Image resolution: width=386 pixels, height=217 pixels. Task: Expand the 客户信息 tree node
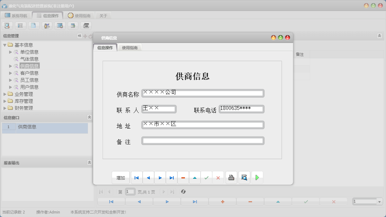(x=10, y=73)
